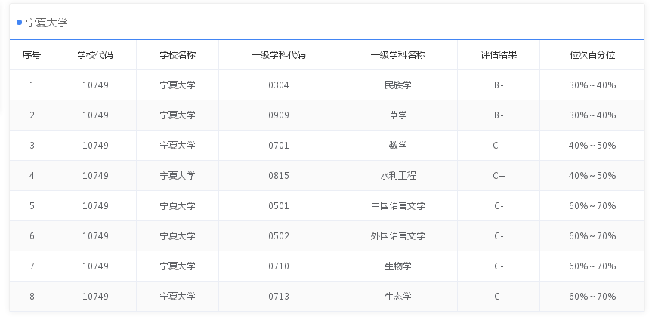Click the C+ result in 数学 row
652x317 pixels.
point(499,146)
